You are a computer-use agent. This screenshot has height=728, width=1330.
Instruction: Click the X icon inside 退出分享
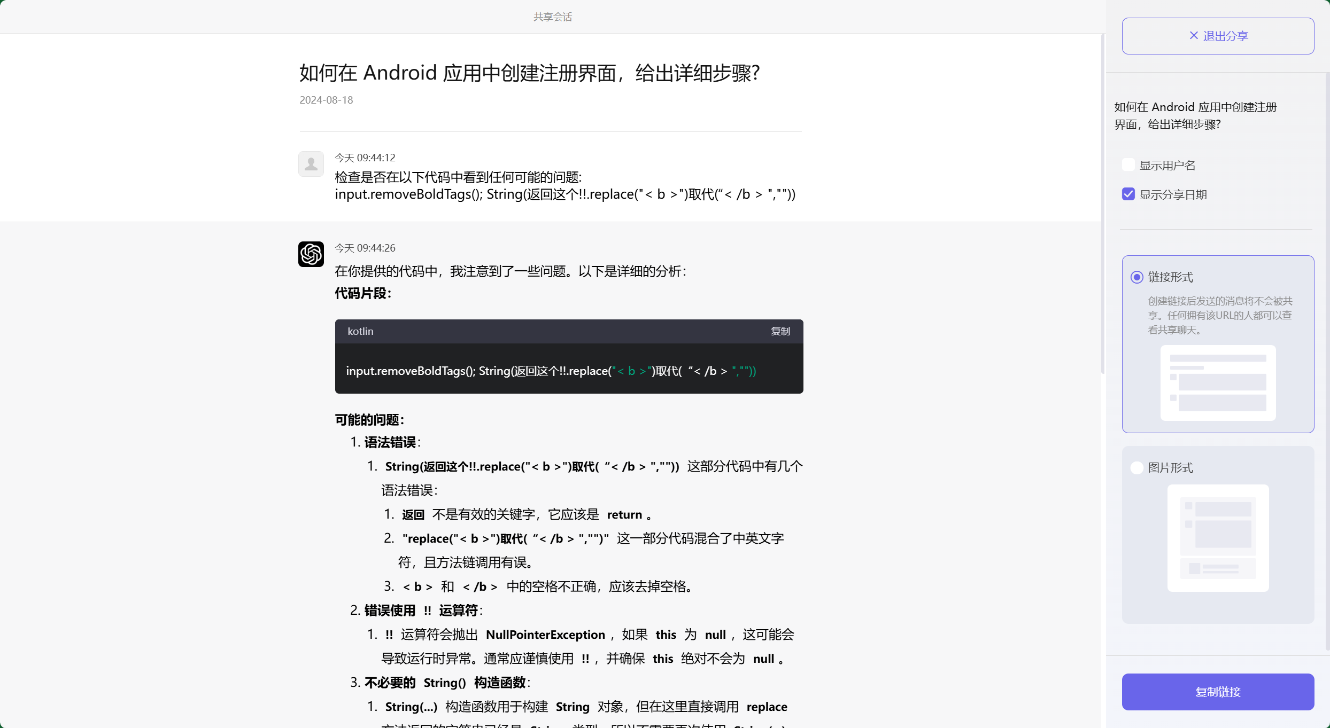pos(1194,35)
